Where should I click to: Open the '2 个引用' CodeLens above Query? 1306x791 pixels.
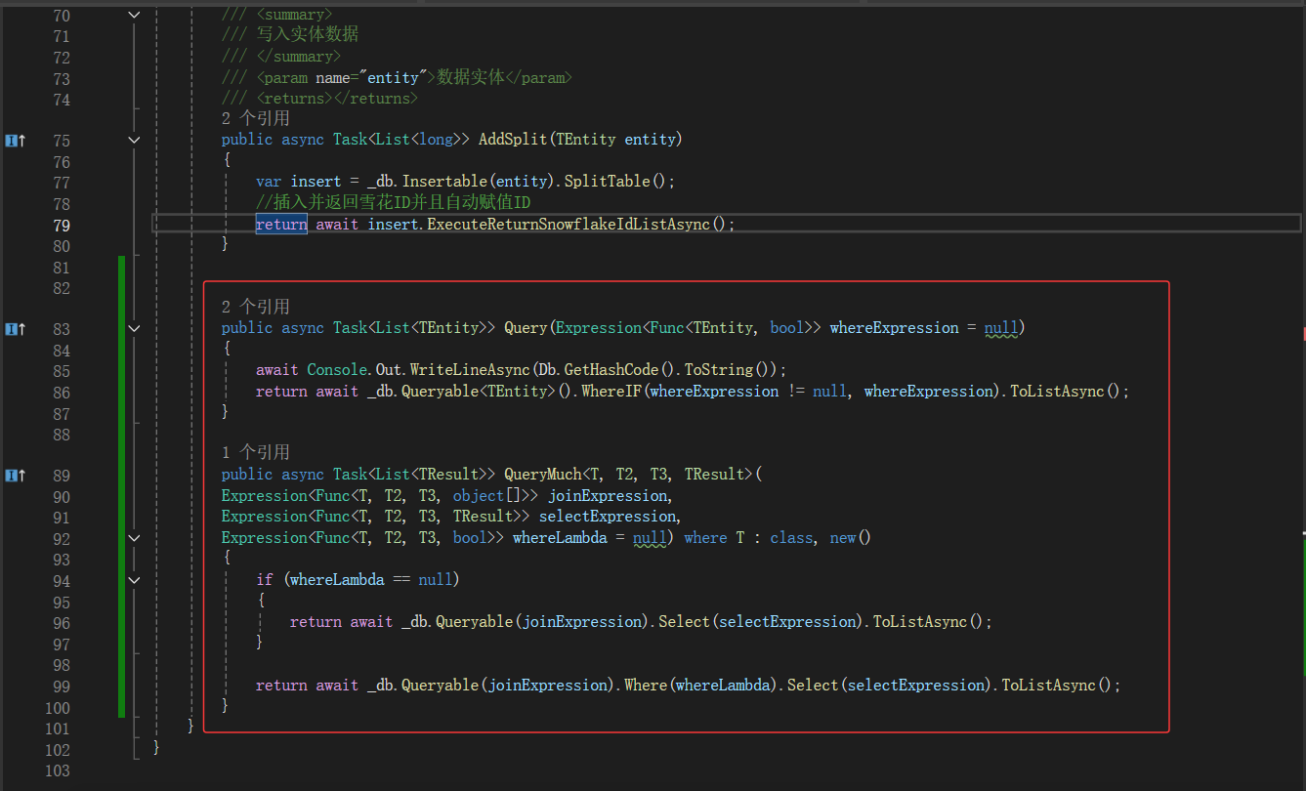255,307
